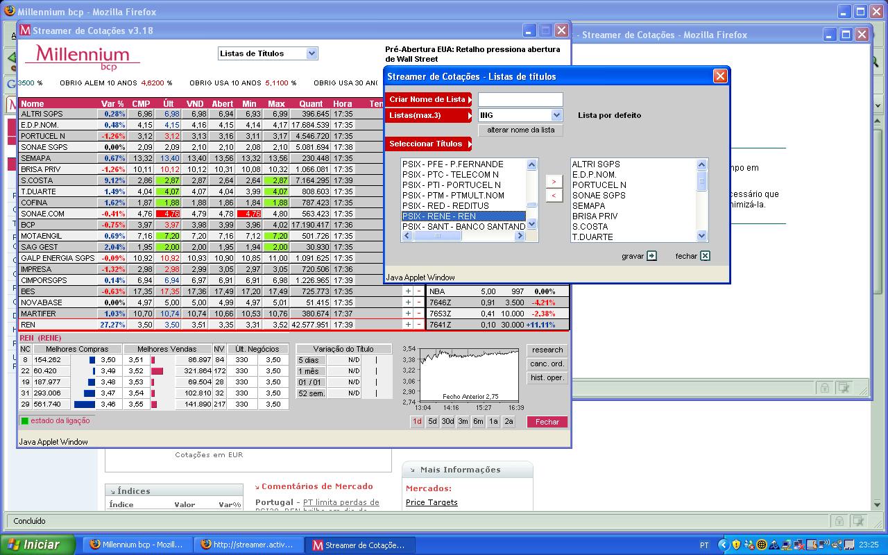Switch to the streamer.activ Firefox taskbar item
Viewport: 888px width, 555px height.
point(250,545)
